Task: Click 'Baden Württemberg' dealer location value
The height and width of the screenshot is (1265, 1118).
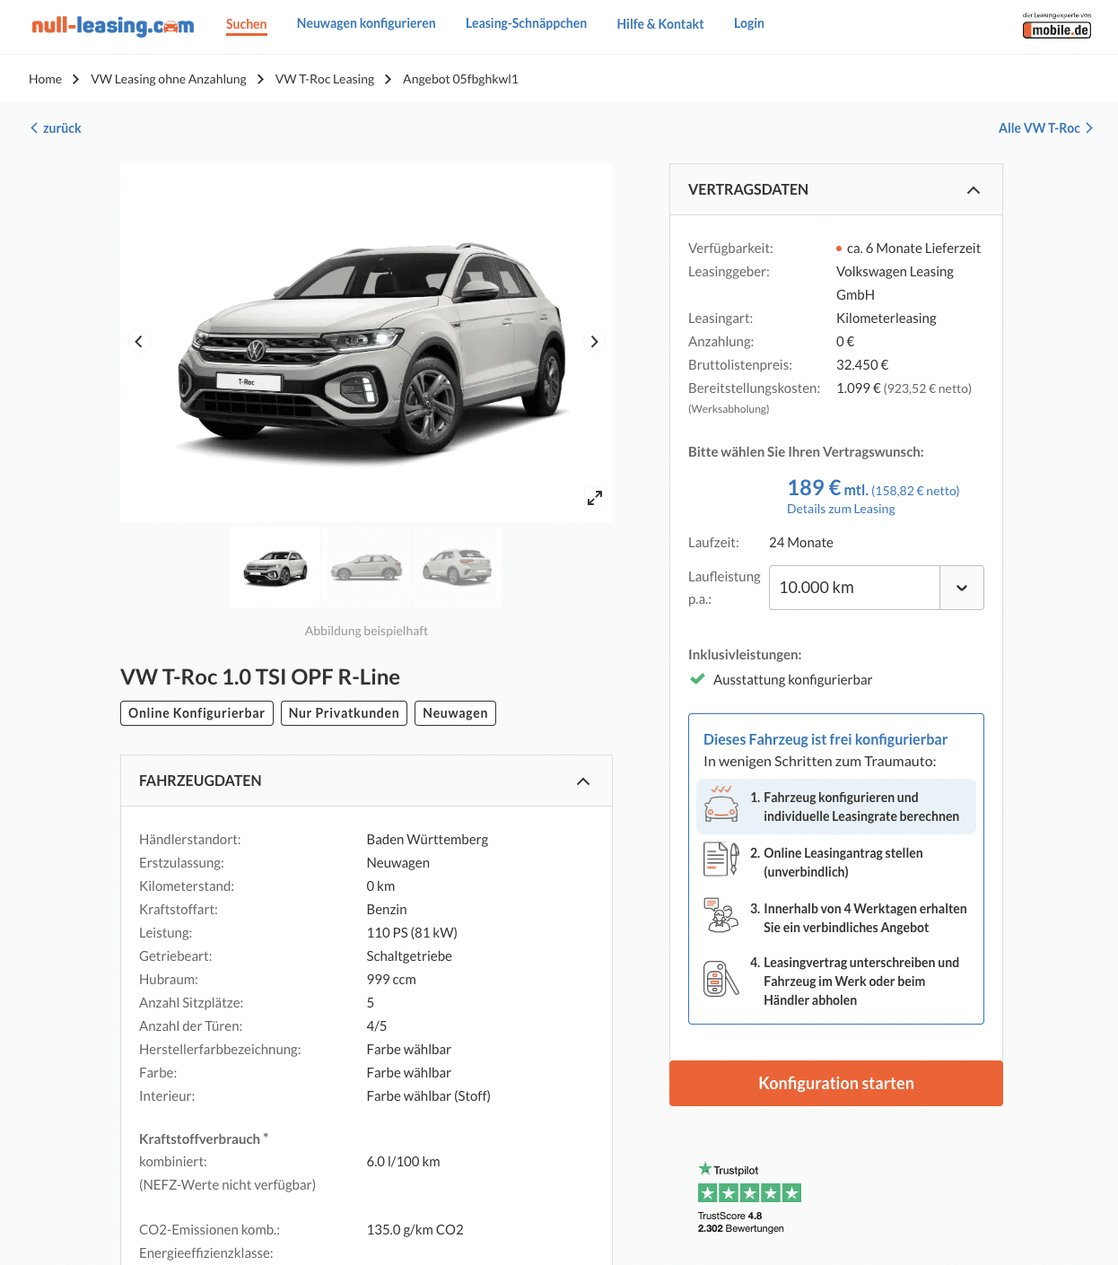Action: pos(427,840)
